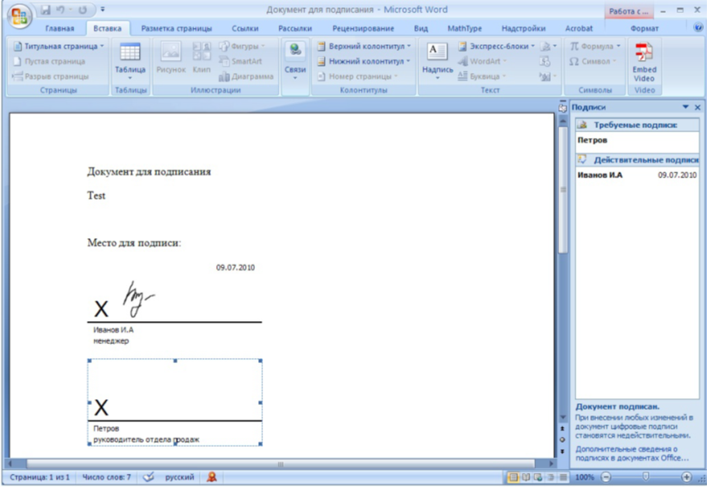Open the MathType tab
707x487 pixels.
click(x=464, y=29)
